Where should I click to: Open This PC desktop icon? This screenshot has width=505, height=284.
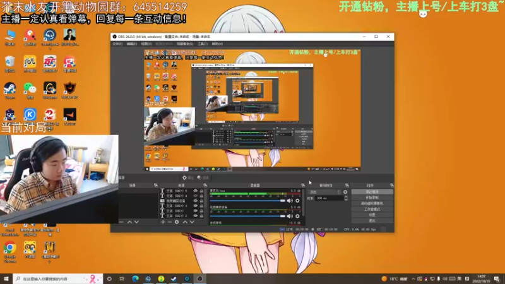10,37
